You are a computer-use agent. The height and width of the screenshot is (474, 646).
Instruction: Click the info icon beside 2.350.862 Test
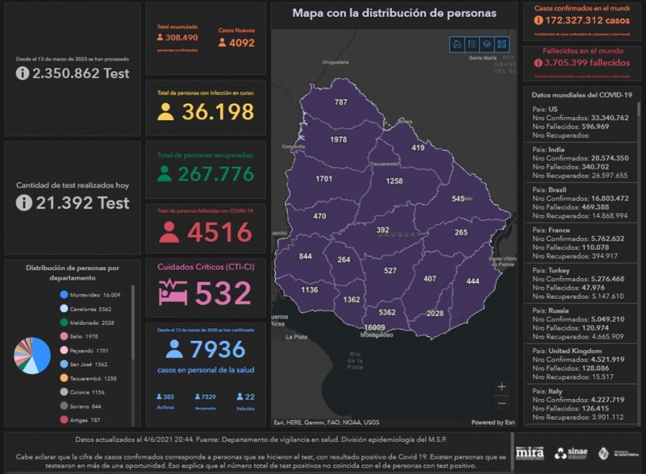point(23,73)
